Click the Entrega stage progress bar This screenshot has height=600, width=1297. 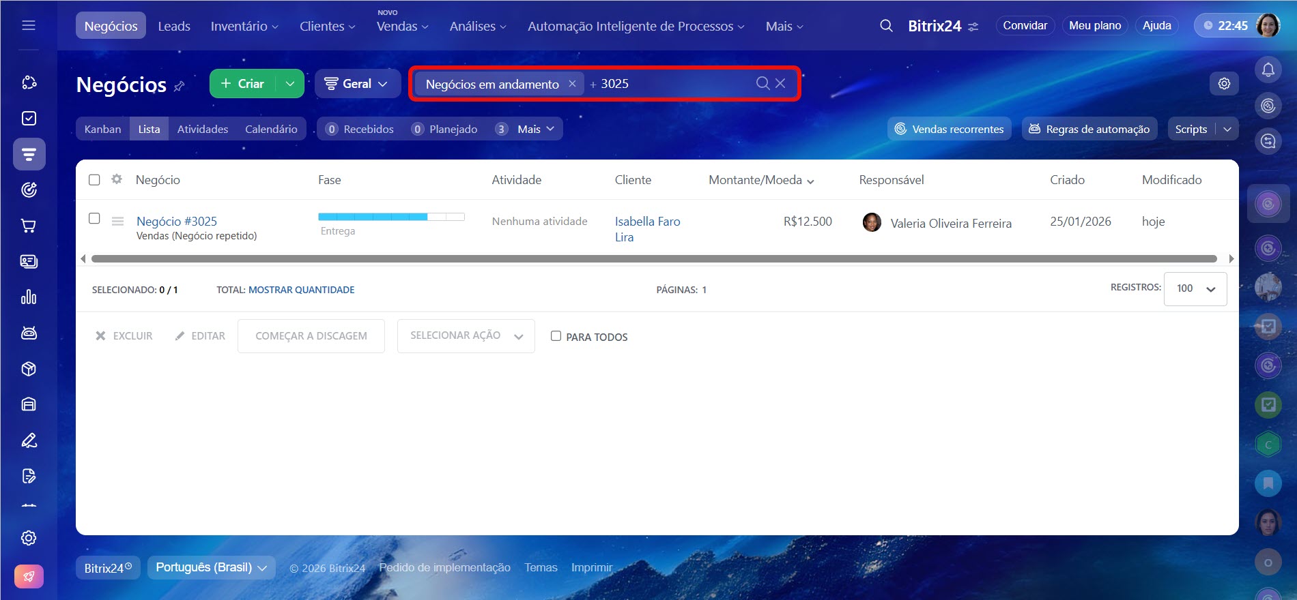390,217
